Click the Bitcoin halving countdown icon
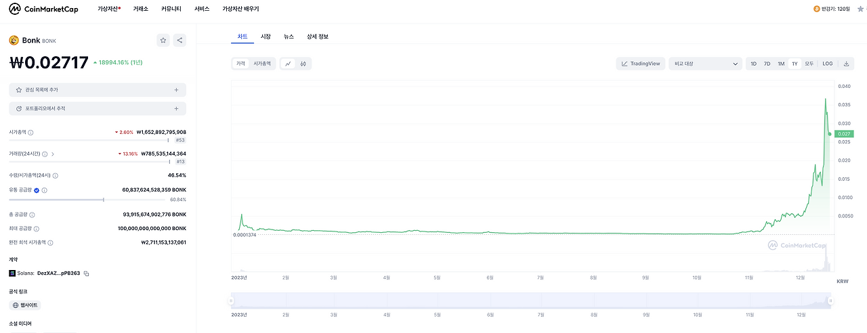867x333 pixels. [x=816, y=9]
